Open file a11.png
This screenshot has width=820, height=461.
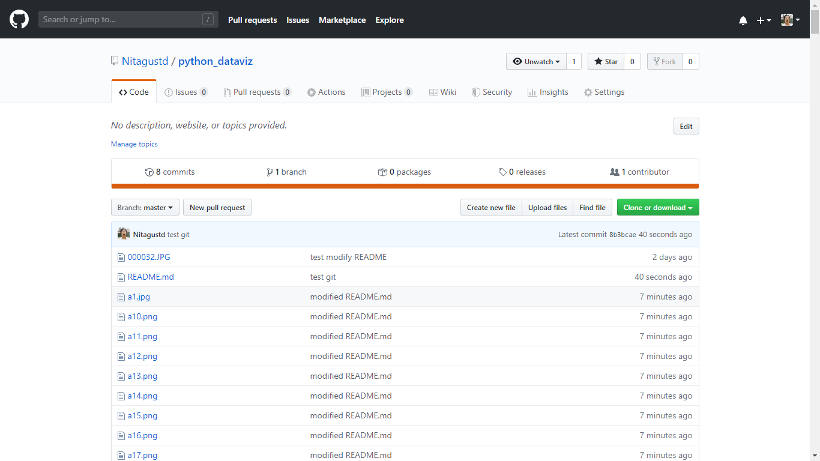[x=142, y=336]
